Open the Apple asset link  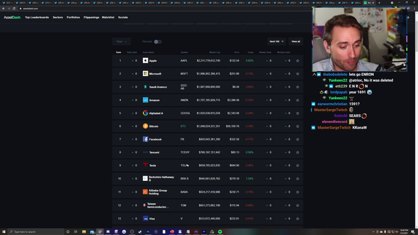click(153, 61)
